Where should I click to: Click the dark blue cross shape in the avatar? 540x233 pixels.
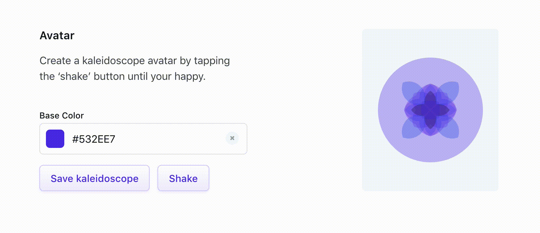coord(430,110)
